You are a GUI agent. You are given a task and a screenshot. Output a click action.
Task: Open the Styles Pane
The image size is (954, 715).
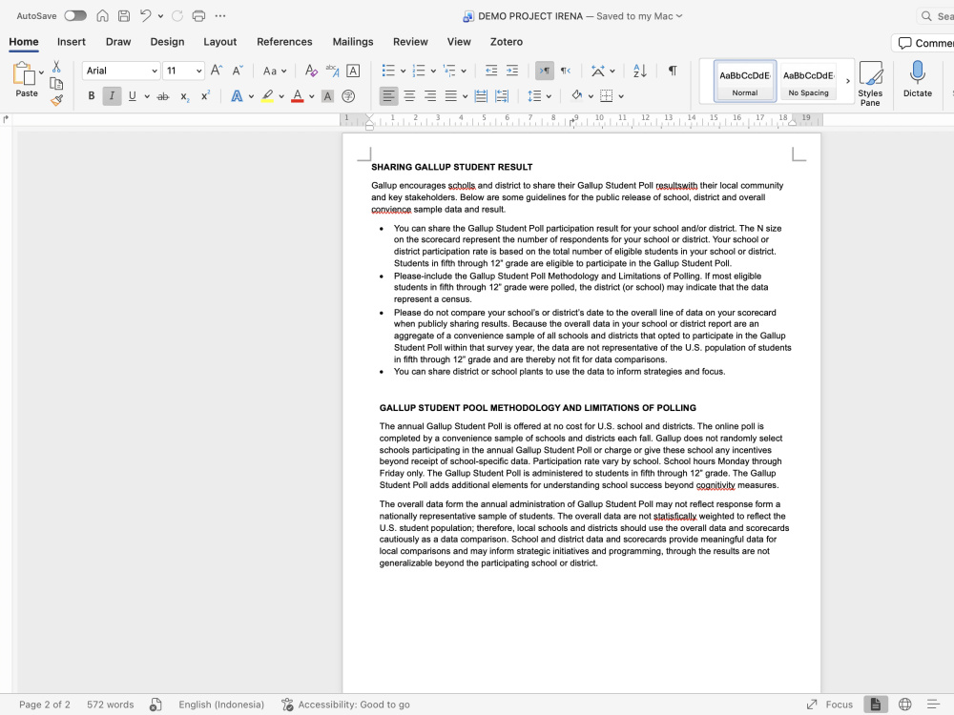tap(870, 84)
